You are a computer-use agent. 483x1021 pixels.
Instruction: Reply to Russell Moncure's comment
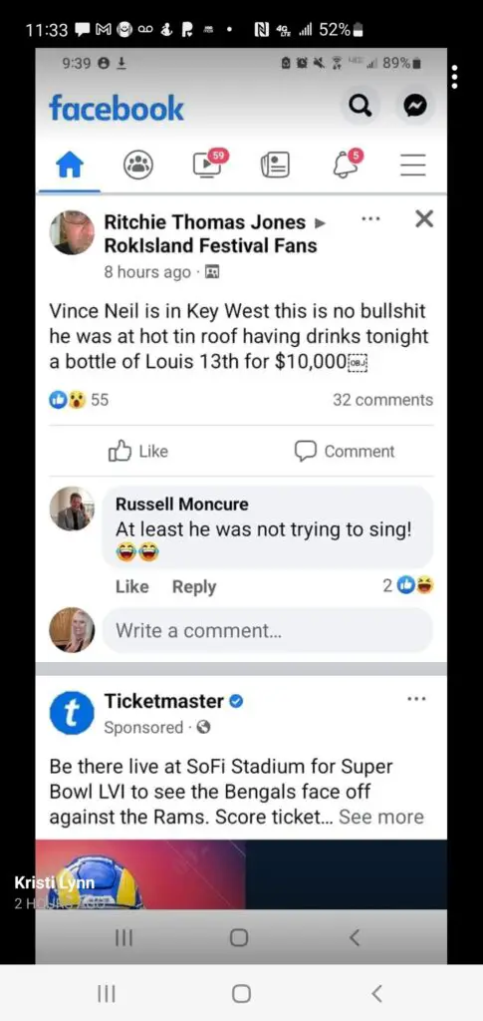194,586
